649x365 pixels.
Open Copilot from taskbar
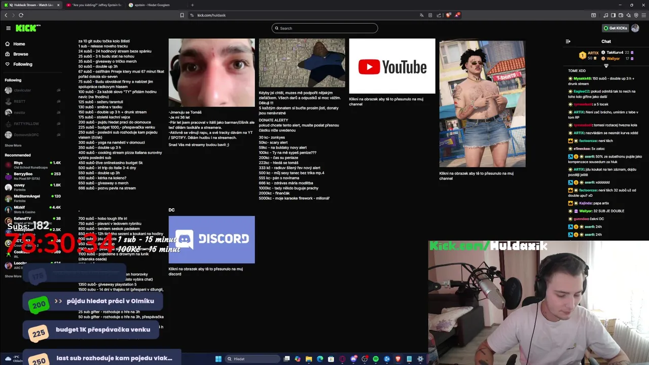click(298, 359)
